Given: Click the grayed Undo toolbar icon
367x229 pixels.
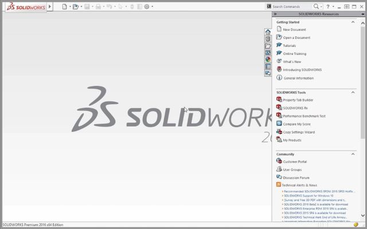Looking at the screenshot, I should coord(110,6).
